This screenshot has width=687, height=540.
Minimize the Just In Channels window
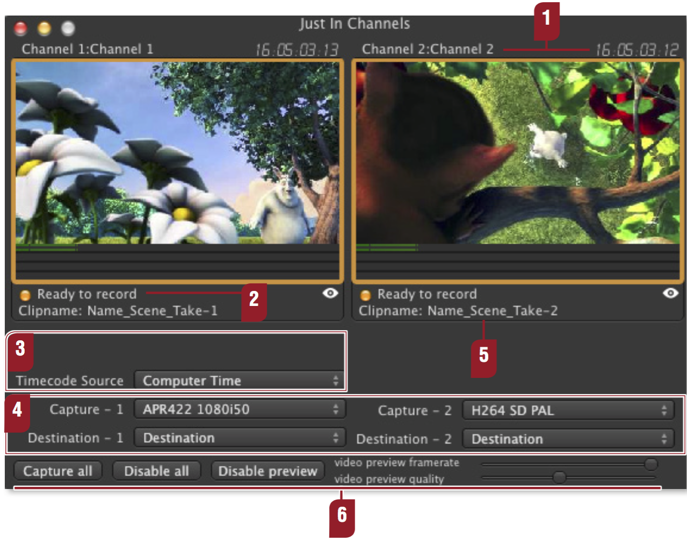45,28
